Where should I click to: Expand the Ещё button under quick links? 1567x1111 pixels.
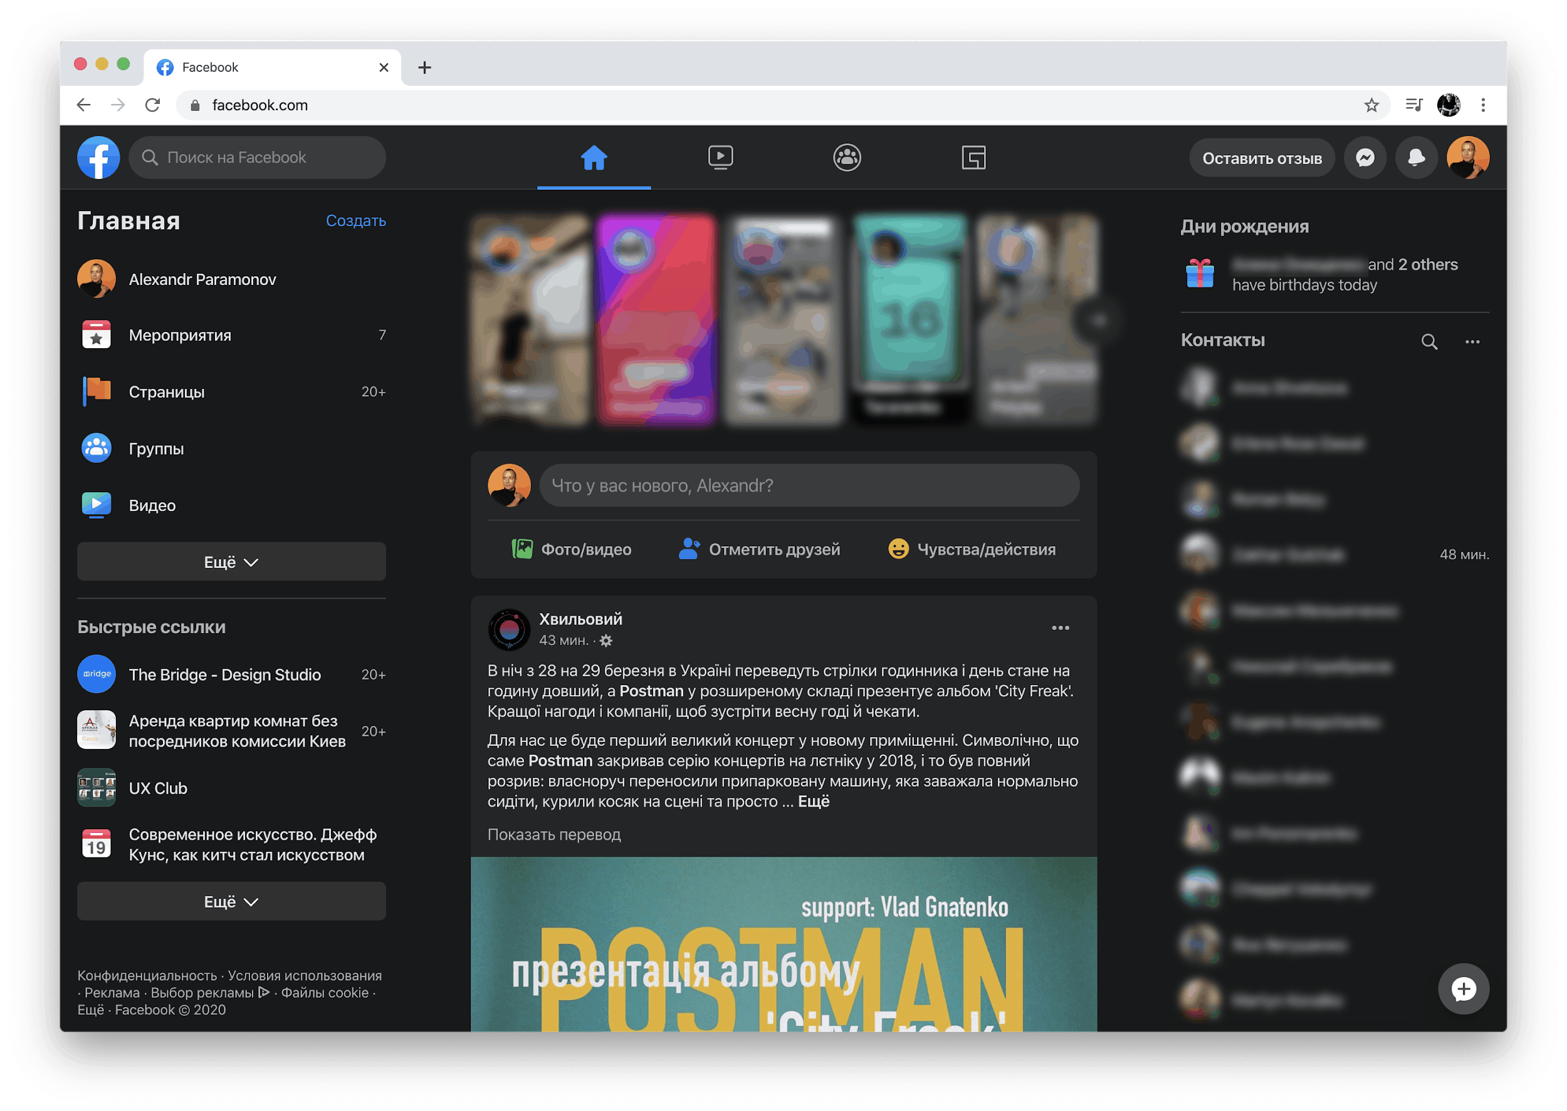click(231, 902)
